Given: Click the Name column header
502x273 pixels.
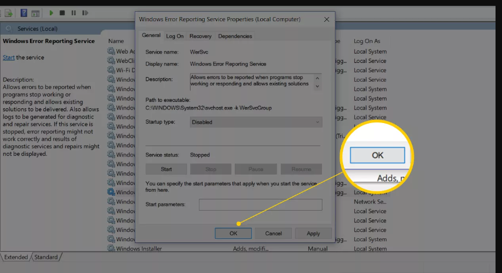Looking at the screenshot, I should tap(116, 41).
